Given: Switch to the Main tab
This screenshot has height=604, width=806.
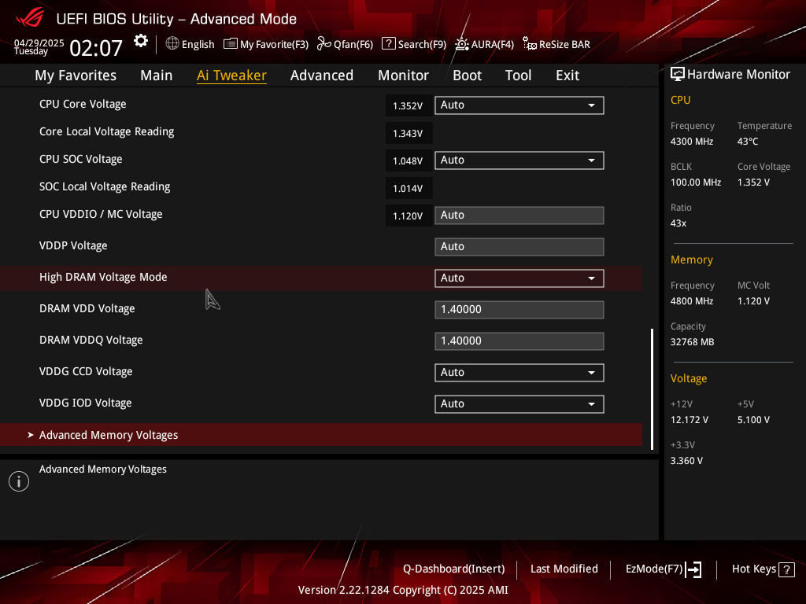Looking at the screenshot, I should point(157,75).
